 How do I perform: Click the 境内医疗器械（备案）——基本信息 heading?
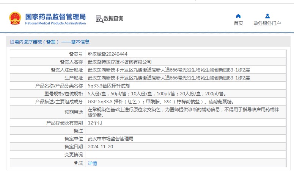click(52, 42)
